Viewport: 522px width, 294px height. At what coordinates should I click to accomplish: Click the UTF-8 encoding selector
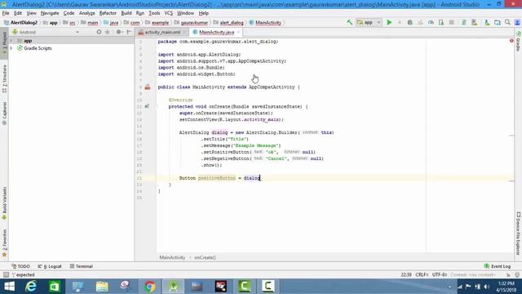[x=440, y=274]
